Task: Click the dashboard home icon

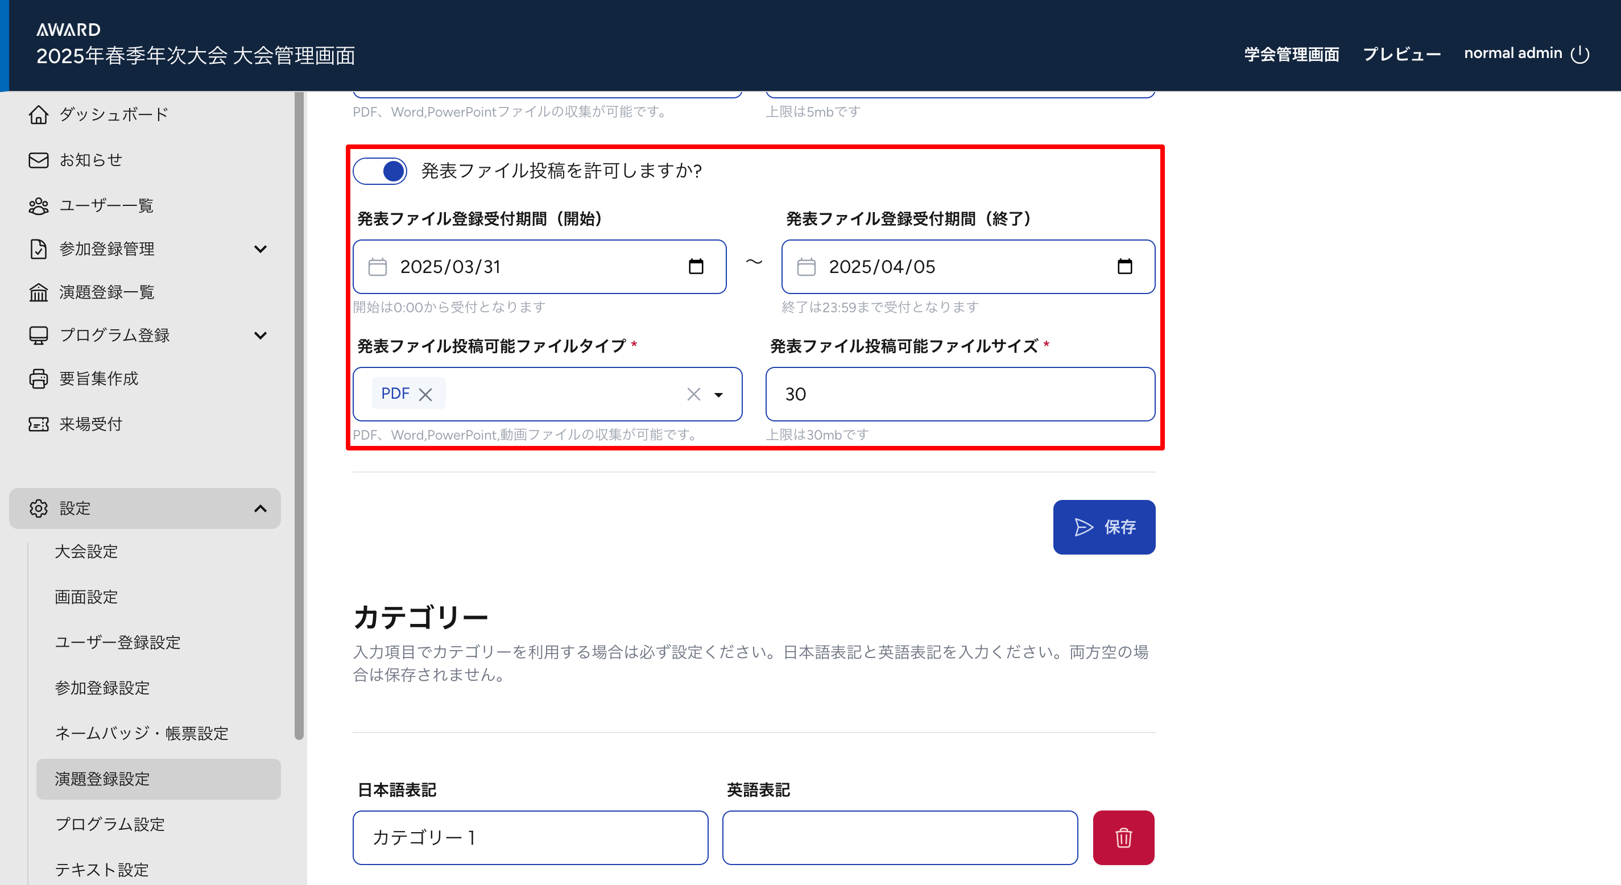Action: pyautogui.click(x=38, y=114)
